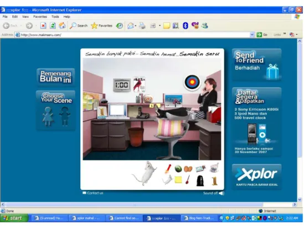Click the 2:22 AM system tray clock

pyautogui.click(x=292, y=218)
